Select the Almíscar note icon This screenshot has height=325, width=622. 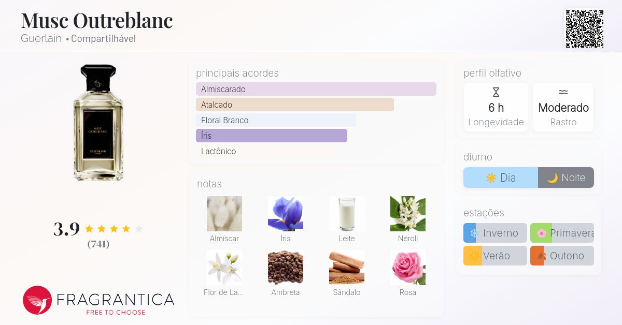pyautogui.click(x=224, y=213)
